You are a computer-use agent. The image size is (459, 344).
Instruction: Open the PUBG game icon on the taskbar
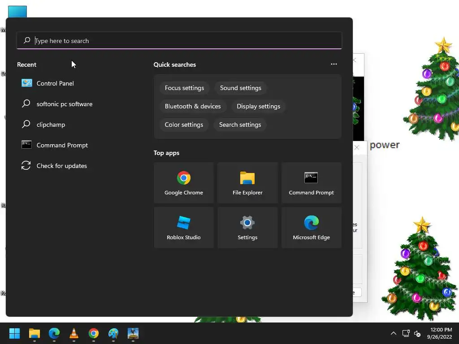pyautogui.click(x=133, y=333)
